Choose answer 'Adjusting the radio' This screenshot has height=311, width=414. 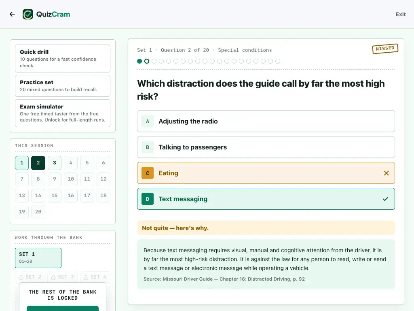[x=266, y=121]
